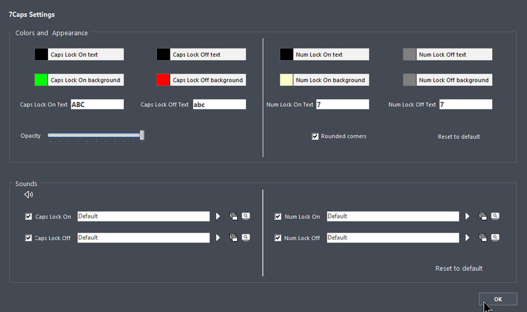Open sound list icon for Caps Lock On
The image size is (527, 312).
click(234, 216)
